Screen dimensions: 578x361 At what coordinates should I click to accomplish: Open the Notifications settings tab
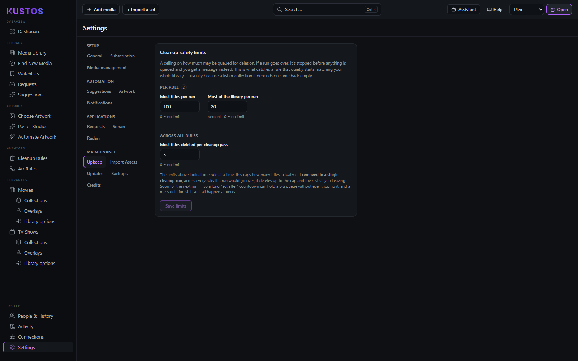(x=100, y=103)
